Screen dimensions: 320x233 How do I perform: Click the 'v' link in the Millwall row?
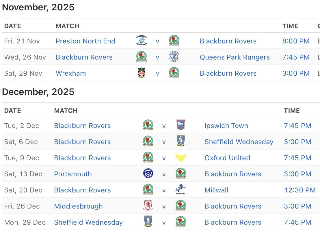pos(164,190)
